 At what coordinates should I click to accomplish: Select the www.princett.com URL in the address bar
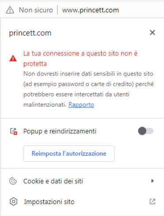pos(91,10)
